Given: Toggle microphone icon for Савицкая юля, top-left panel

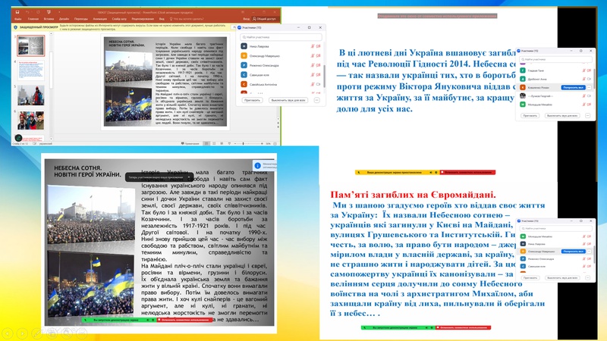Looking at the screenshot, I should tap(313, 74).
